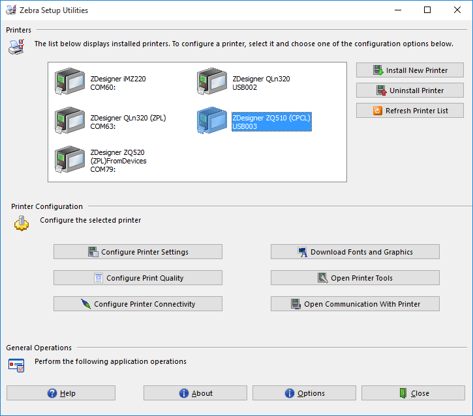Select the ZDesigner iMZ220 printer icon
This screenshot has height=416, width=473.
tap(70, 82)
